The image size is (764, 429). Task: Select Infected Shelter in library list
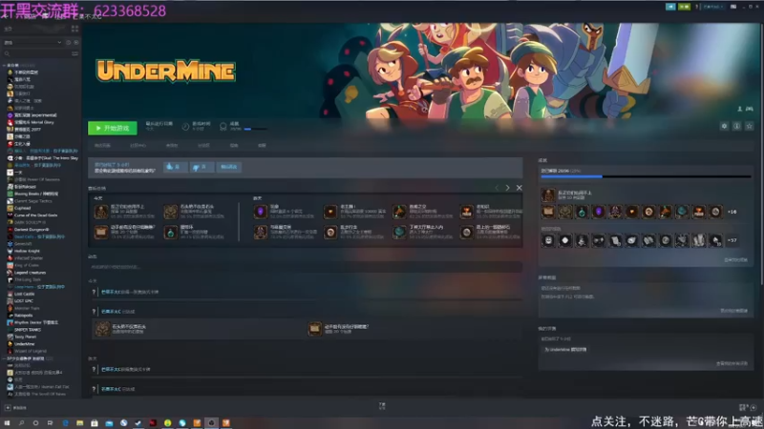tap(27, 257)
